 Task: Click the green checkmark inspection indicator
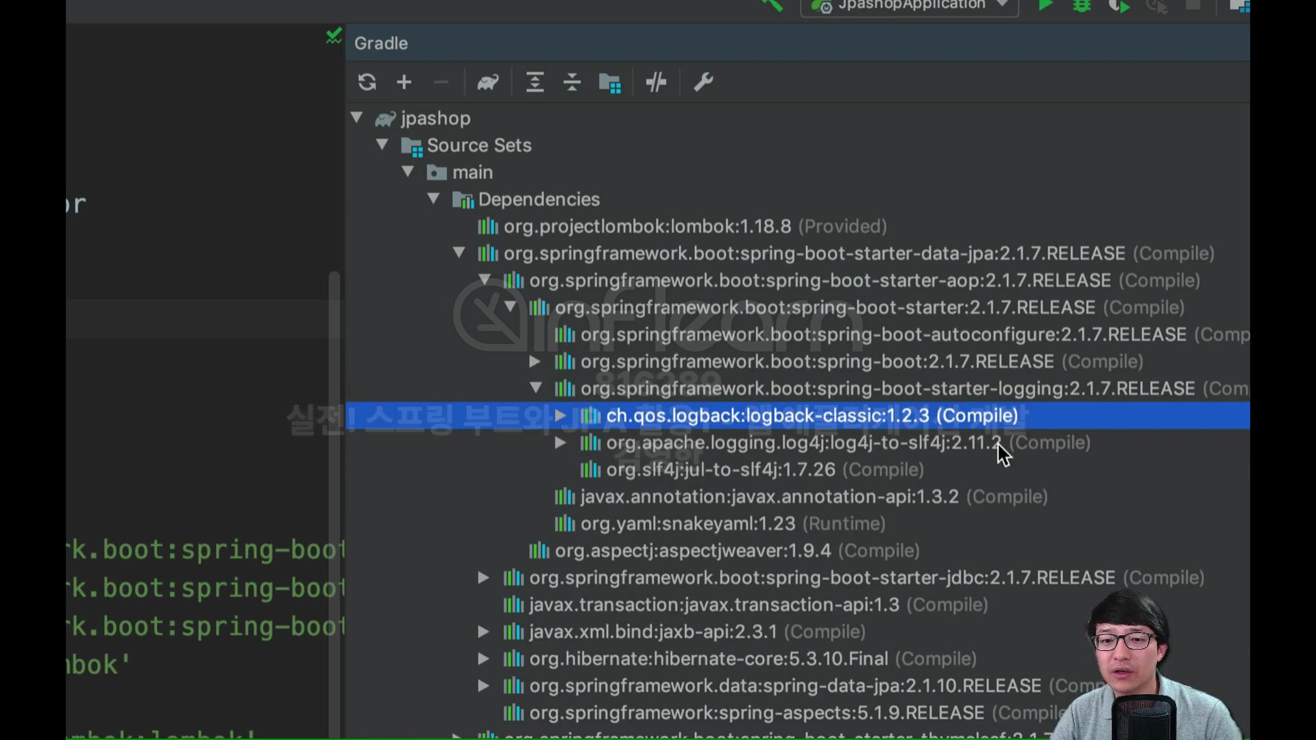click(334, 36)
